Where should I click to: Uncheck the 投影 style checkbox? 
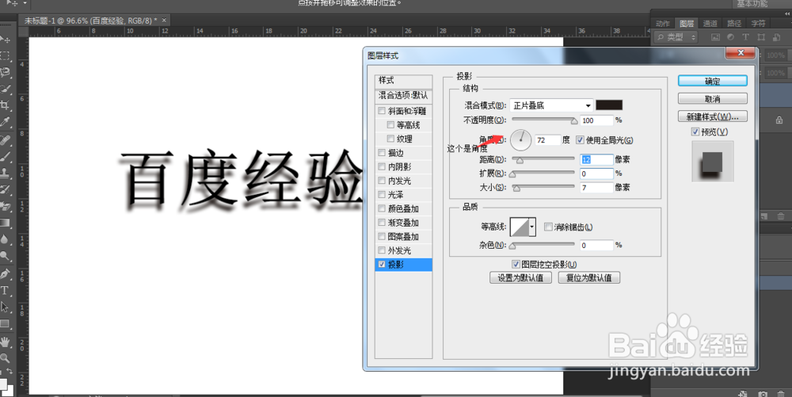[382, 264]
